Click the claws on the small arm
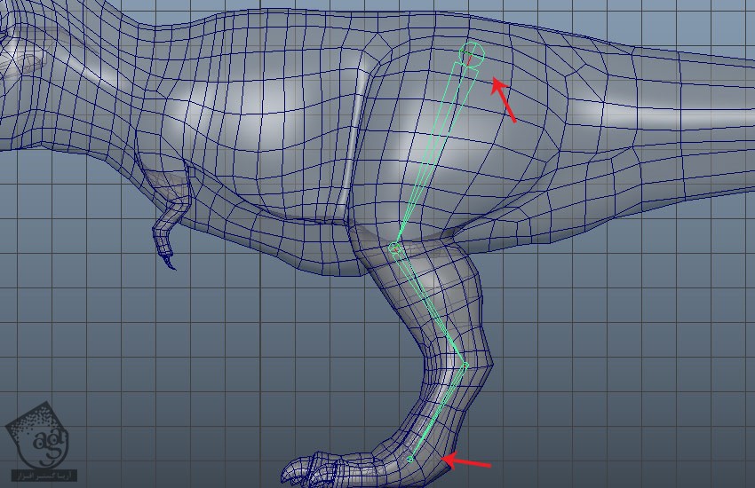This screenshot has width=755, height=488. [167, 258]
